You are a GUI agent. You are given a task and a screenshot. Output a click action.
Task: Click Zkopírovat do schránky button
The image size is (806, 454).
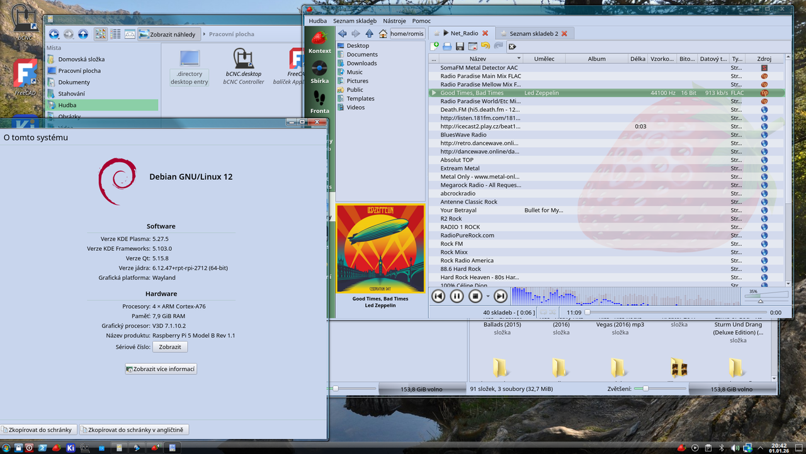pos(39,430)
